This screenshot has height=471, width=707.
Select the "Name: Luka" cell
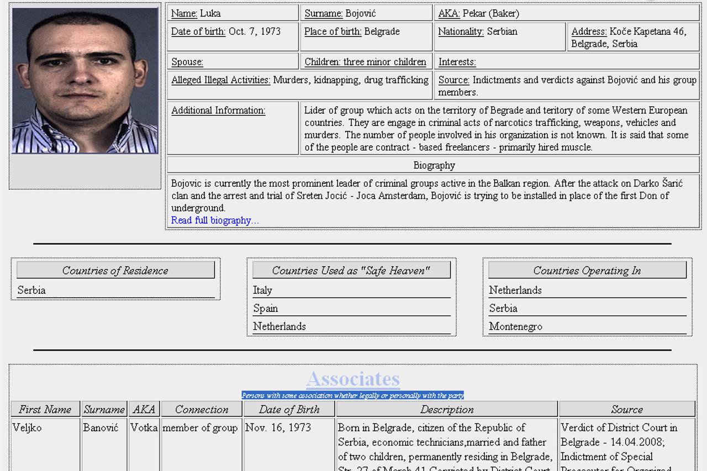click(x=233, y=13)
